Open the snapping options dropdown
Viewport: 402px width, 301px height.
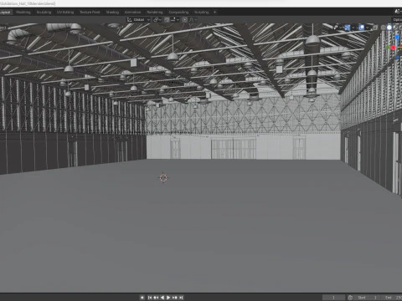coord(175,20)
